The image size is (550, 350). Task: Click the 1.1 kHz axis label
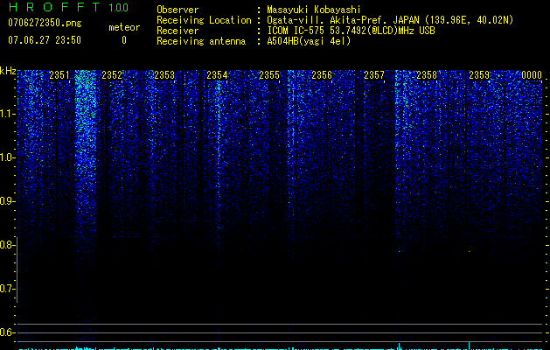7,114
